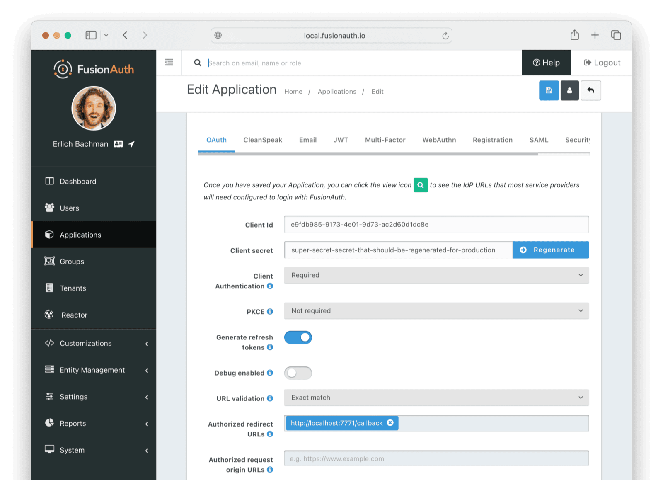Click the green view magnifier icon
Image resolution: width=663 pixels, height=480 pixels.
[421, 185]
